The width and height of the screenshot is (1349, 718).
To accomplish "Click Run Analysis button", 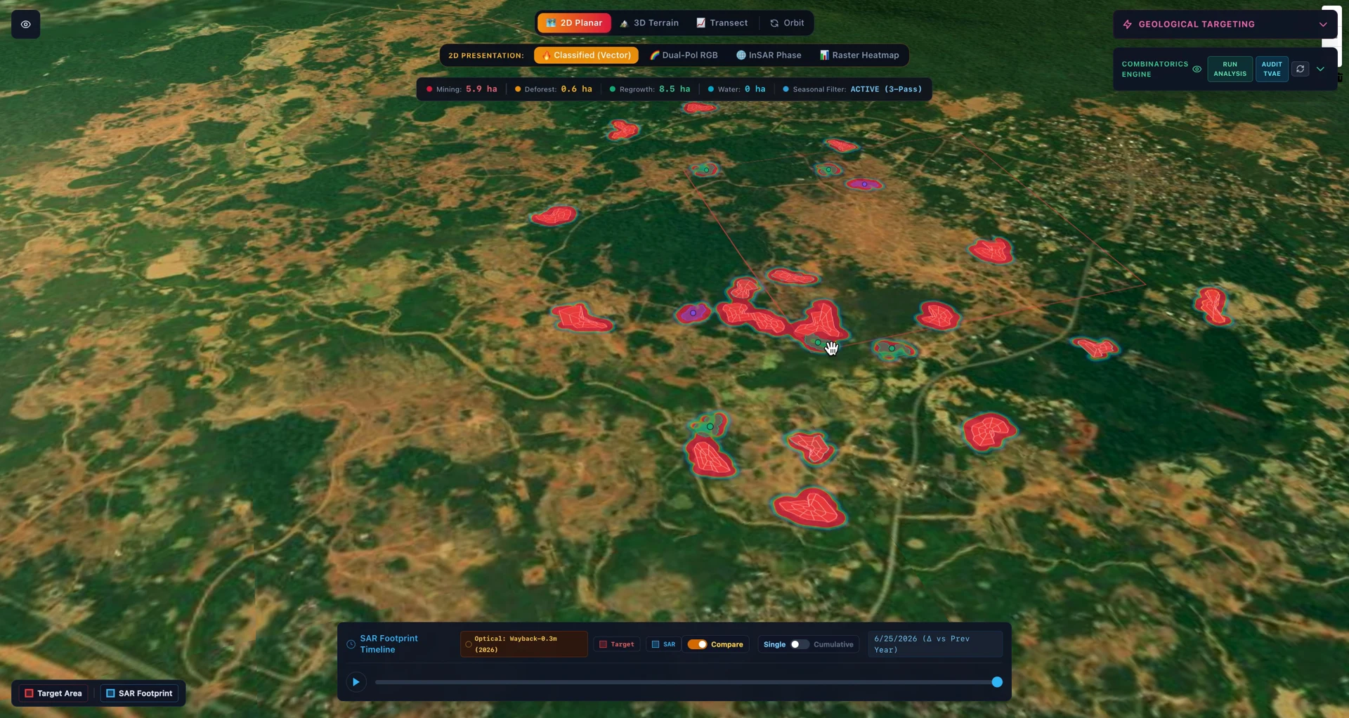I will click(1230, 69).
